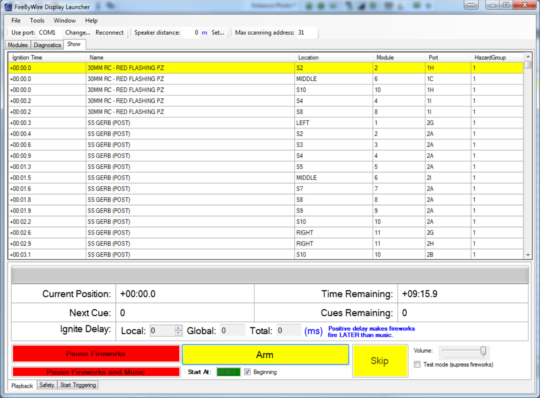Open the Tools menu
Image resolution: width=540 pixels, height=398 pixels.
click(x=37, y=21)
